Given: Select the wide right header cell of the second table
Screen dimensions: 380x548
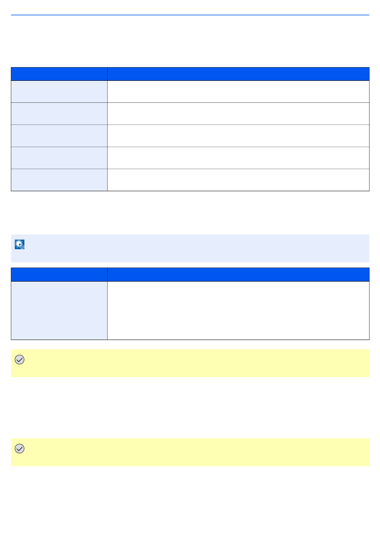Looking at the screenshot, I should [x=238, y=274].
